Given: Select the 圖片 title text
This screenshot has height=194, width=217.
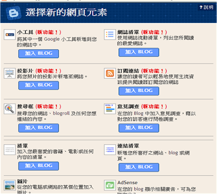Looking at the screenshot, I should [x=22, y=181].
